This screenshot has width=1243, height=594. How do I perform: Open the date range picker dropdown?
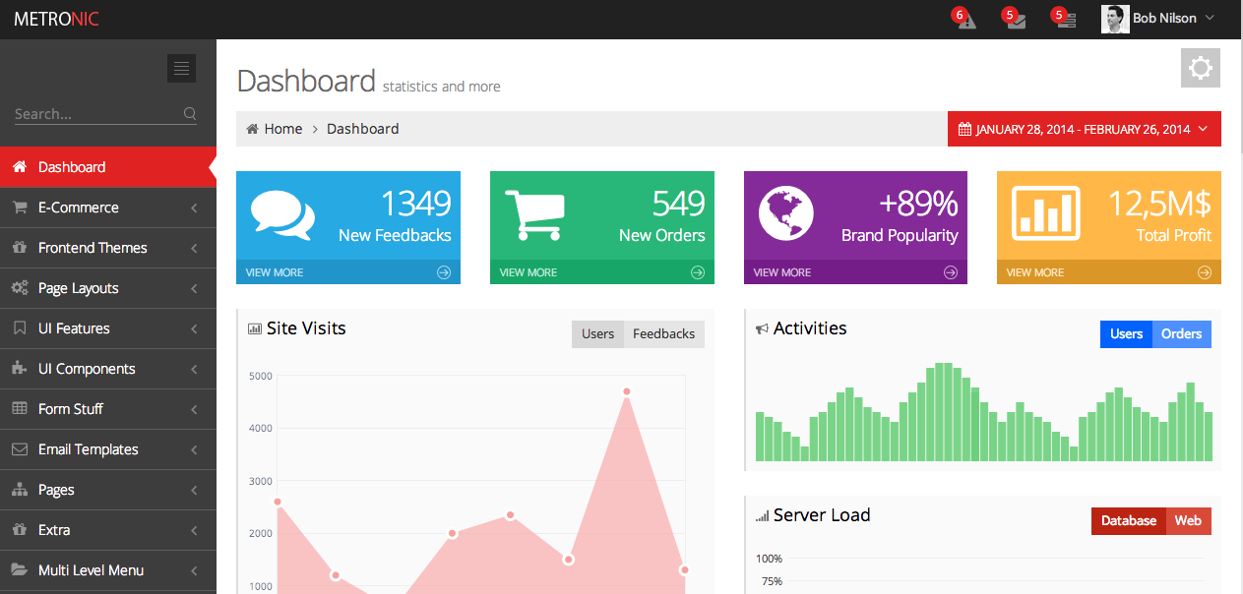pyautogui.click(x=1084, y=129)
